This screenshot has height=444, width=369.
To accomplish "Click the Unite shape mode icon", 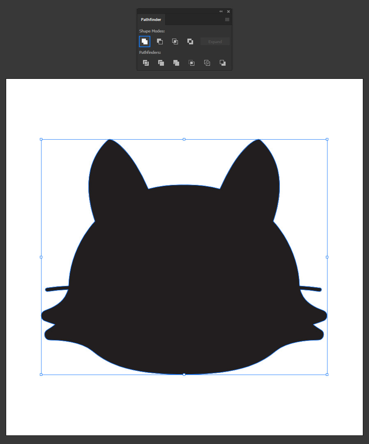I will click(145, 41).
